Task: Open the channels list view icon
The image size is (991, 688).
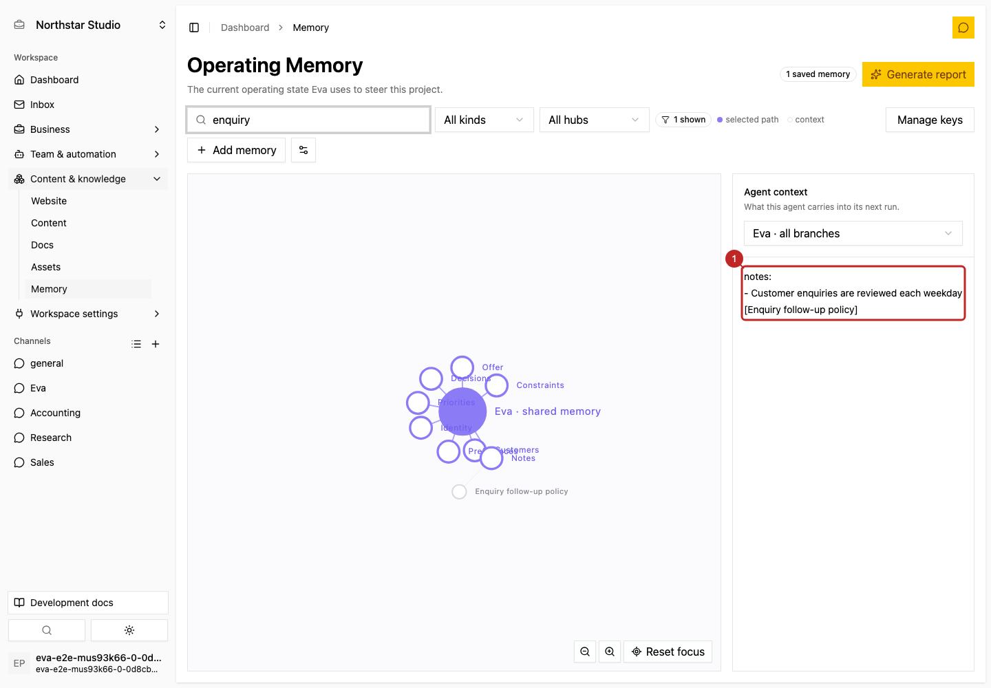Action: pos(136,344)
